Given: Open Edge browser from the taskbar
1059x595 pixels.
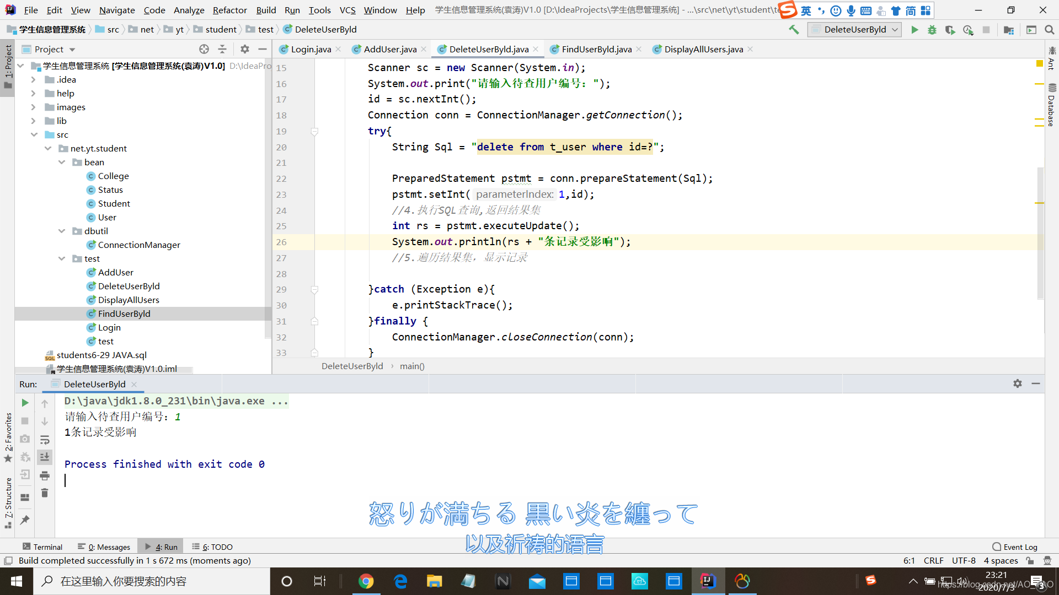Looking at the screenshot, I should click(x=400, y=581).
